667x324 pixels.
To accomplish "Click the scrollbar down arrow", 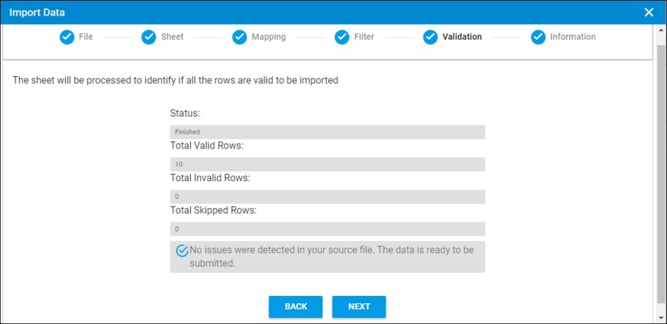I will 660,317.
